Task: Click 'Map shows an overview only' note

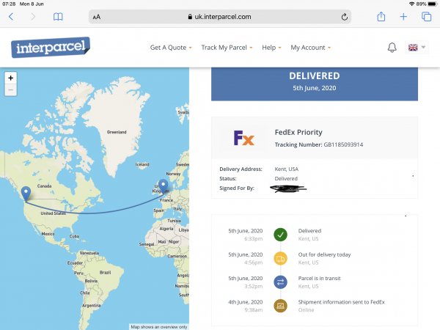Action: point(159,327)
